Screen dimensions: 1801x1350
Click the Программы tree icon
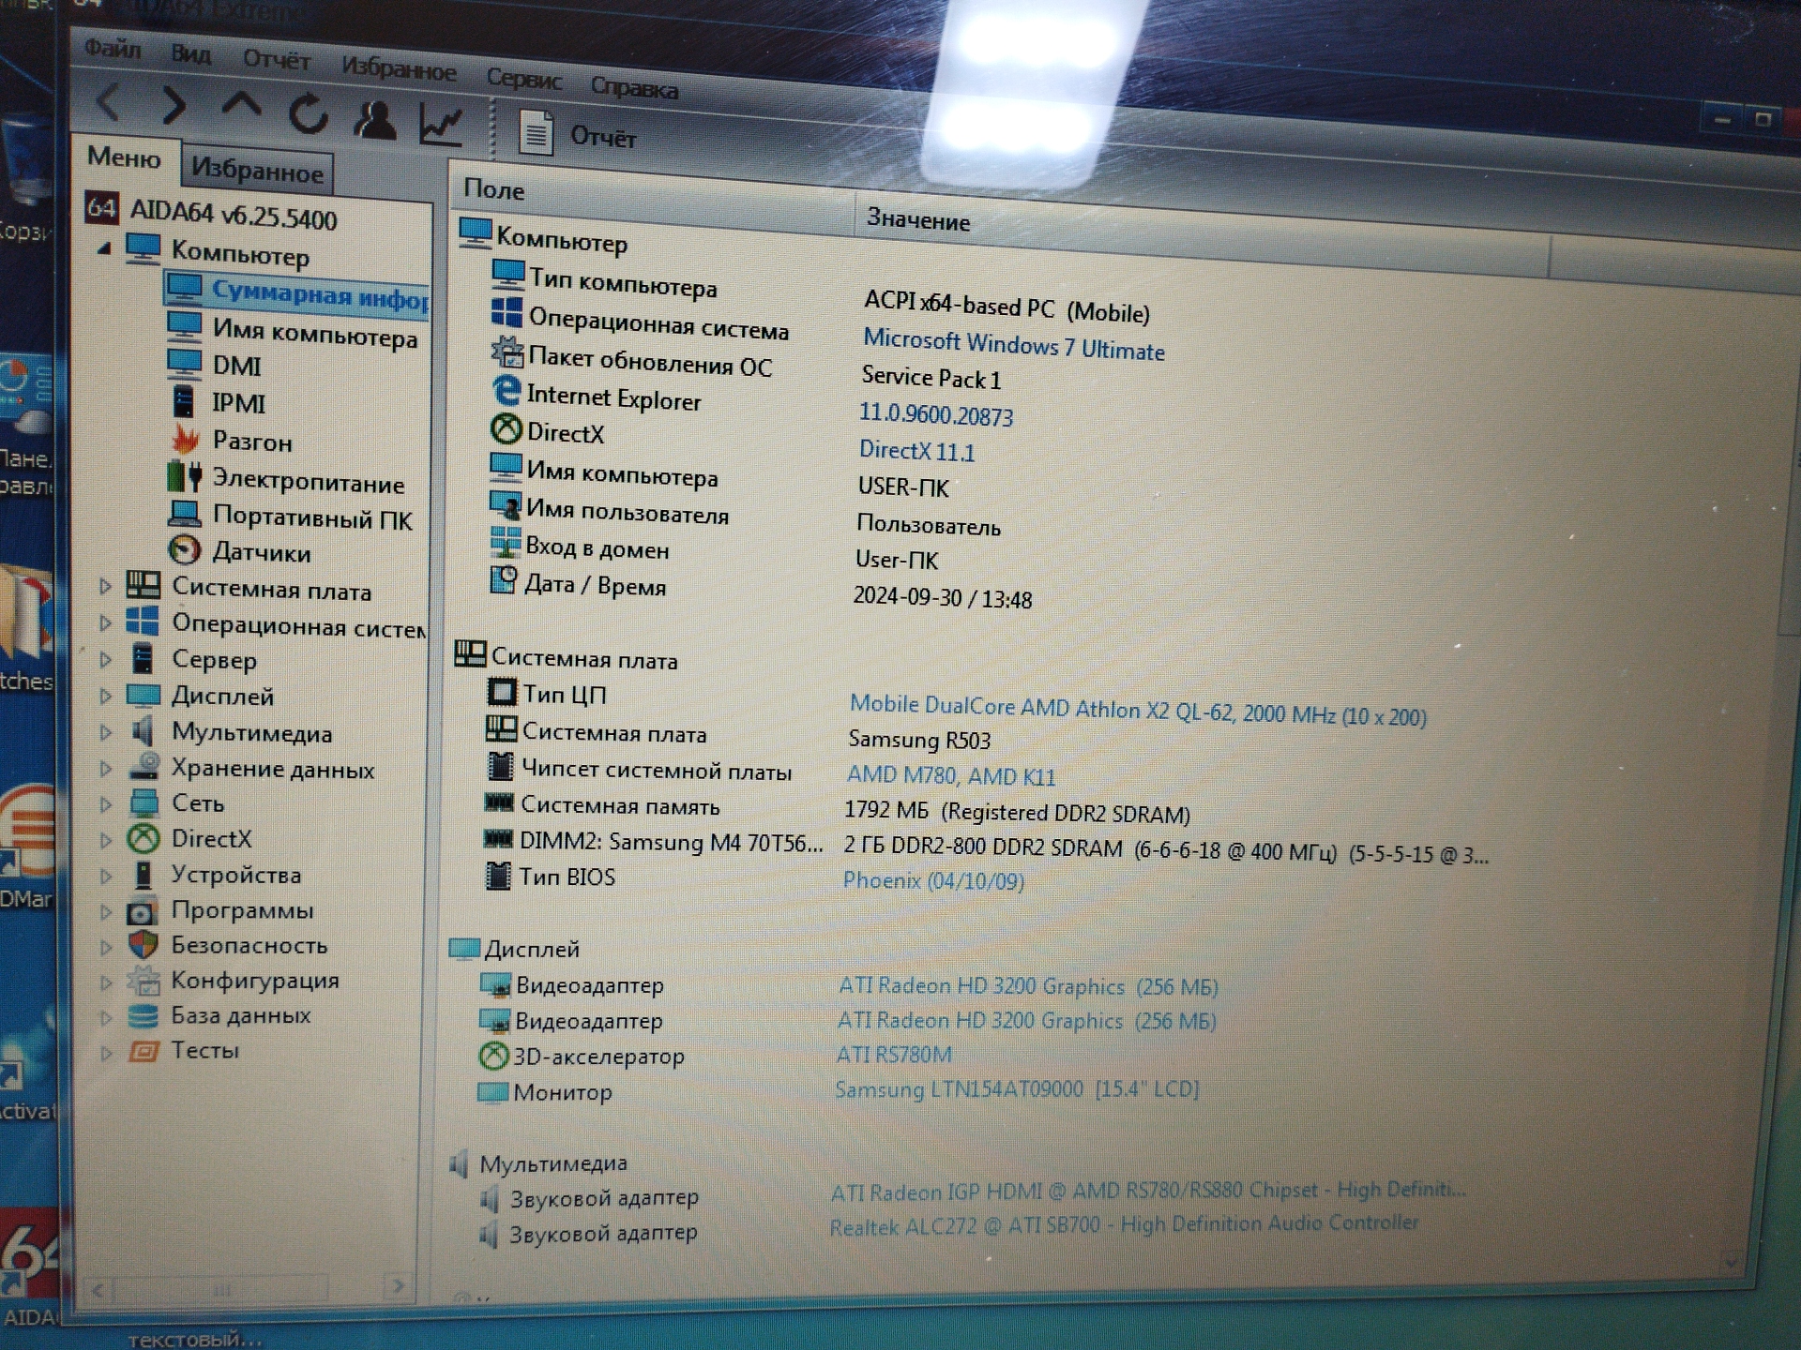click(x=143, y=910)
